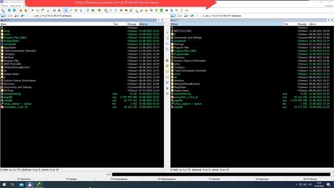Select DumpStack.log in the left panel
This screenshot has height=188, width=334.
click(82, 94)
